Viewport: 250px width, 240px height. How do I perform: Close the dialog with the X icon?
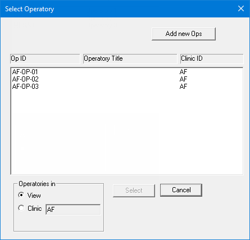pyautogui.click(x=241, y=8)
